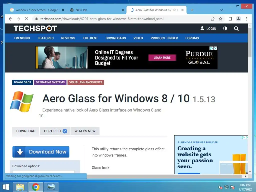Close the New Tab tab
Image resolution: width=256 pixels, height=192 pixels.
(123, 10)
